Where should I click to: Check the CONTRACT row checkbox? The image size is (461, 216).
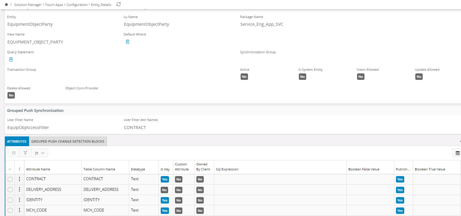(x=10, y=179)
